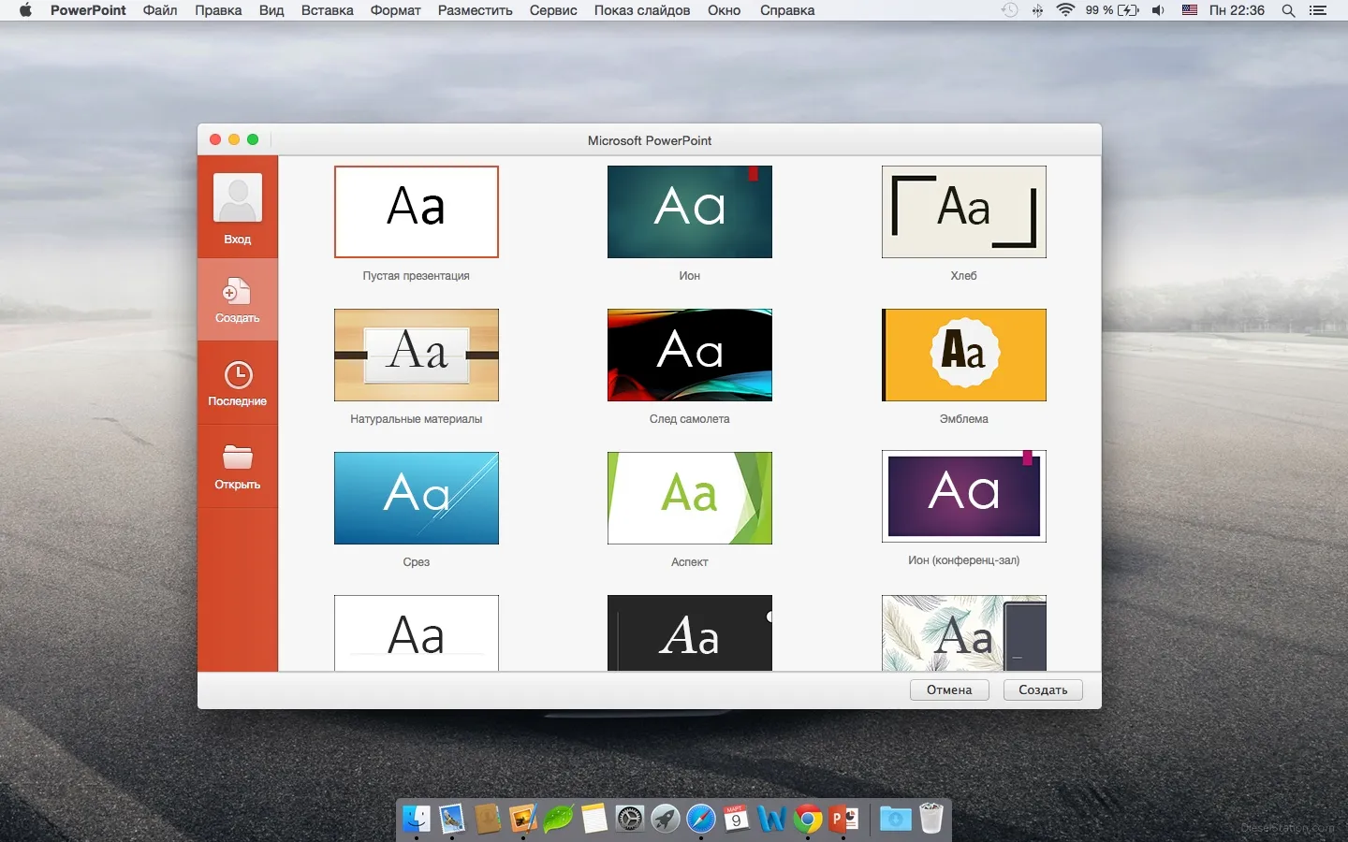This screenshot has height=842, width=1348.
Task: Open Notification Center icon
Action: 1318,10
